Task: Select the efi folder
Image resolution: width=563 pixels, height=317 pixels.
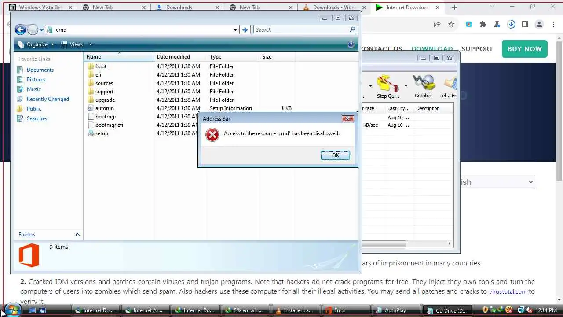Action: pyautogui.click(x=98, y=74)
